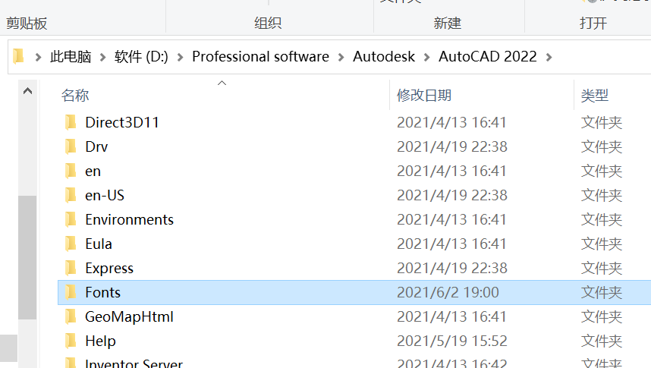Open Professional software in the address bar
Screen dimensions: 651x368
click(x=260, y=56)
